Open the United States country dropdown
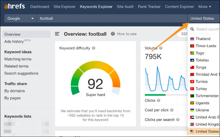 click(x=204, y=18)
